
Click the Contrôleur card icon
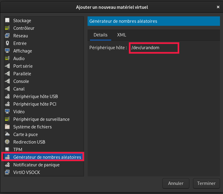8,28
